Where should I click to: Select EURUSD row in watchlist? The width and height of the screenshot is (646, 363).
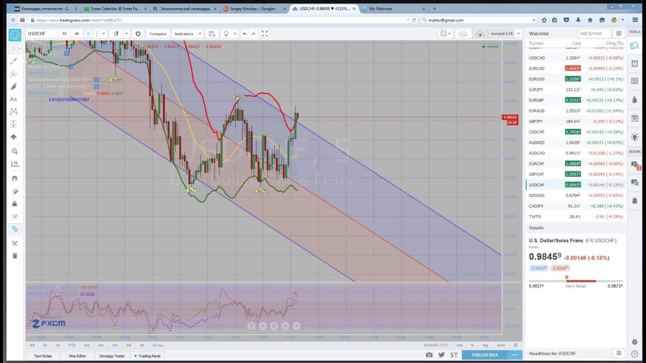[576, 79]
